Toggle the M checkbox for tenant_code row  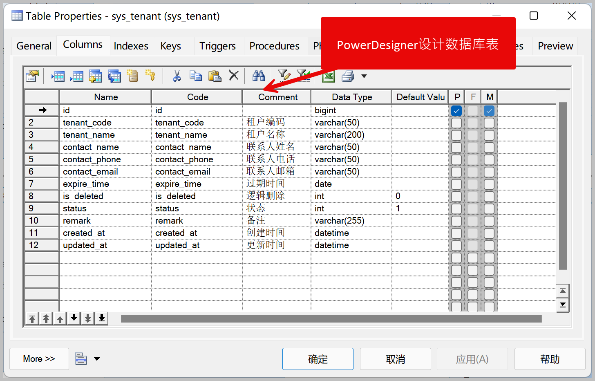coord(489,123)
